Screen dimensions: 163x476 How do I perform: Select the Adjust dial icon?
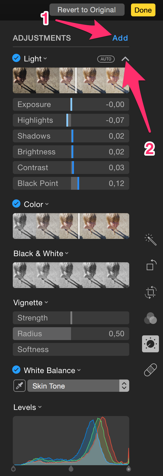point(150,344)
